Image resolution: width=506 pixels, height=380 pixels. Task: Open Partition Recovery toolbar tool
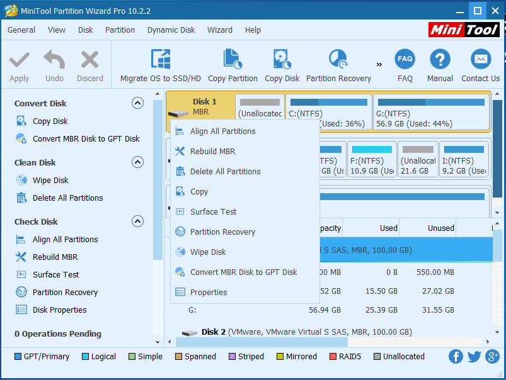338,65
